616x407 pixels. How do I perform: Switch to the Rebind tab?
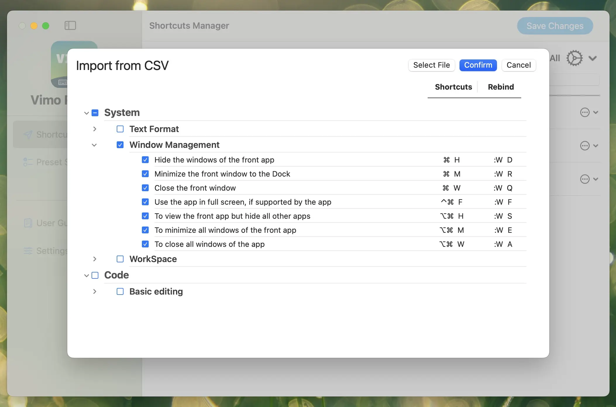click(500, 87)
